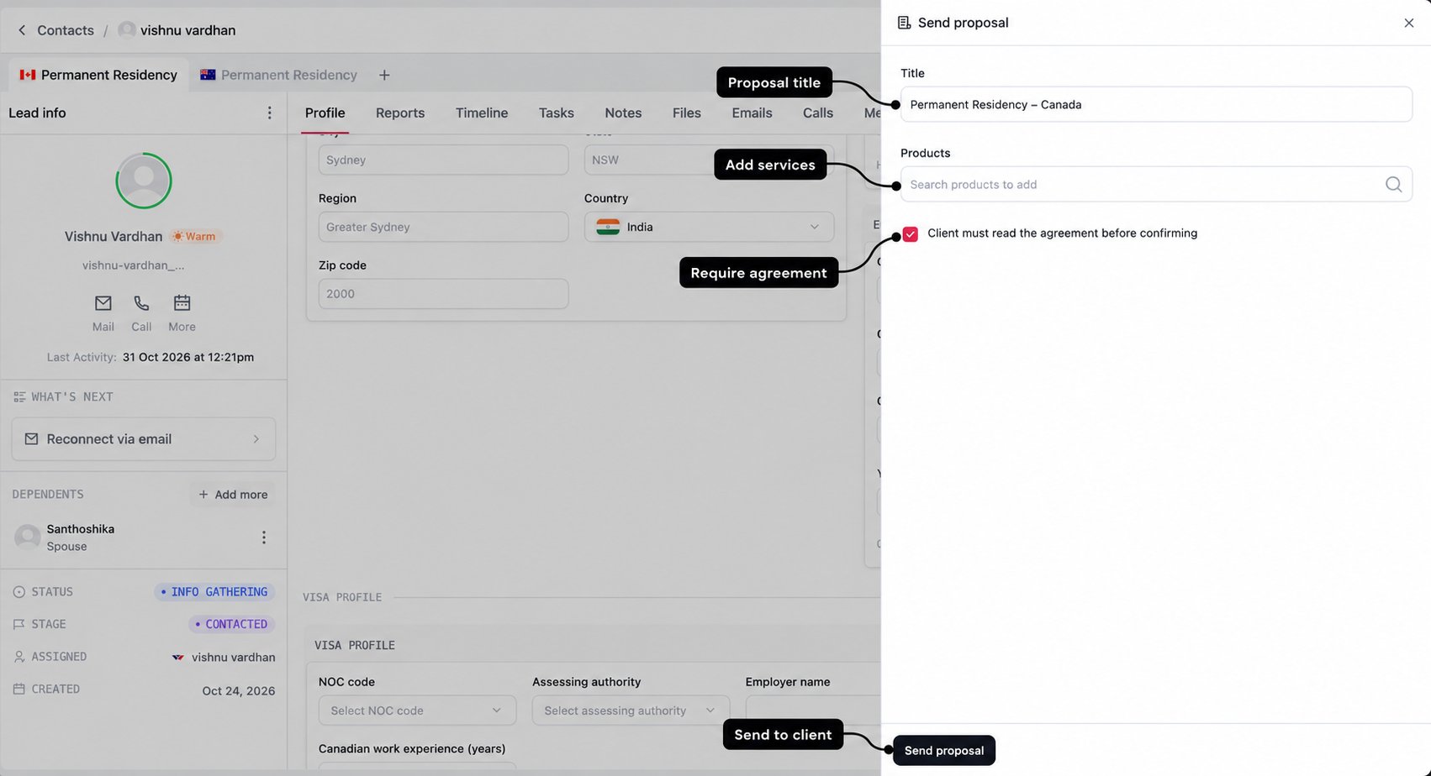
Task: Open Santhoshika dependent options menu
Action: pyautogui.click(x=264, y=537)
